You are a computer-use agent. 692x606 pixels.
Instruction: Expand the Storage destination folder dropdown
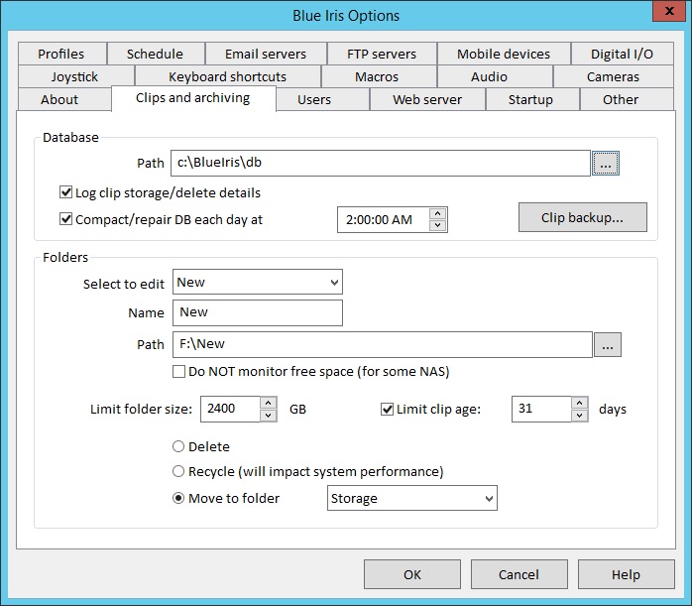tap(412, 498)
